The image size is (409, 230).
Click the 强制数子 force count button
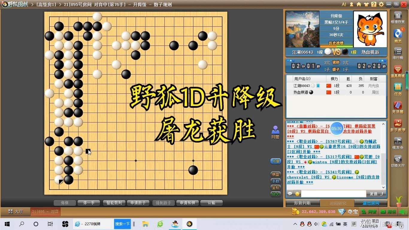(x=163, y=203)
